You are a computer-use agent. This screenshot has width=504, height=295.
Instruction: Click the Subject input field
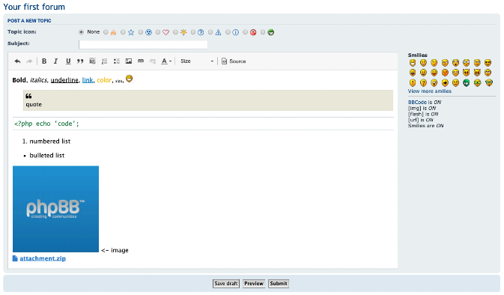click(143, 44)
